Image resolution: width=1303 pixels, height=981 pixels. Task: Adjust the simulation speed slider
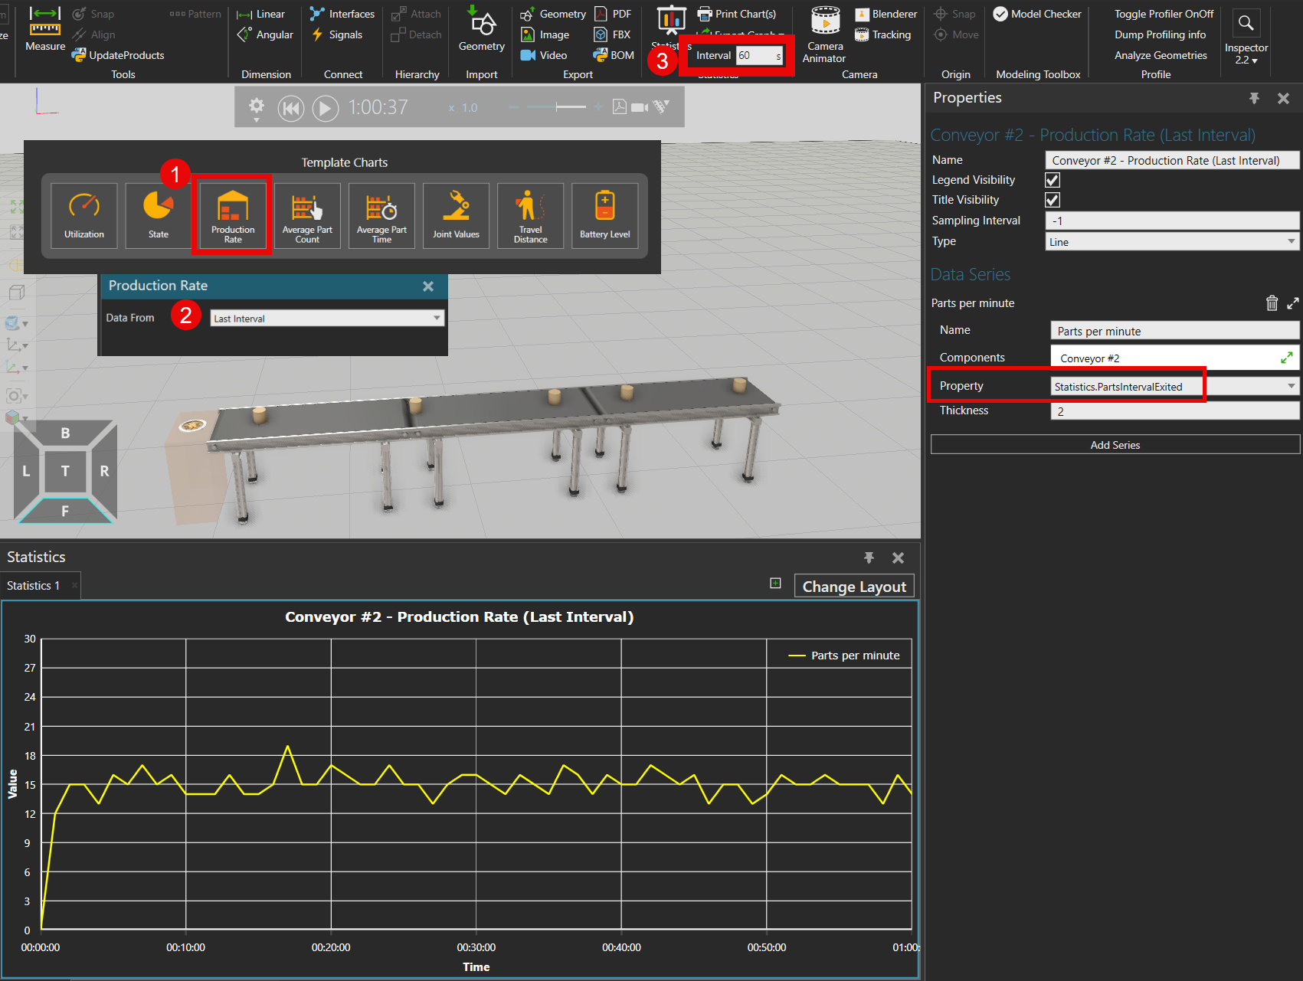coord(558,107)
